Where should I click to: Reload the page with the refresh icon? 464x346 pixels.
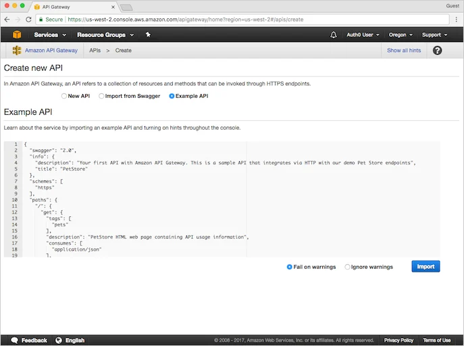28,20
